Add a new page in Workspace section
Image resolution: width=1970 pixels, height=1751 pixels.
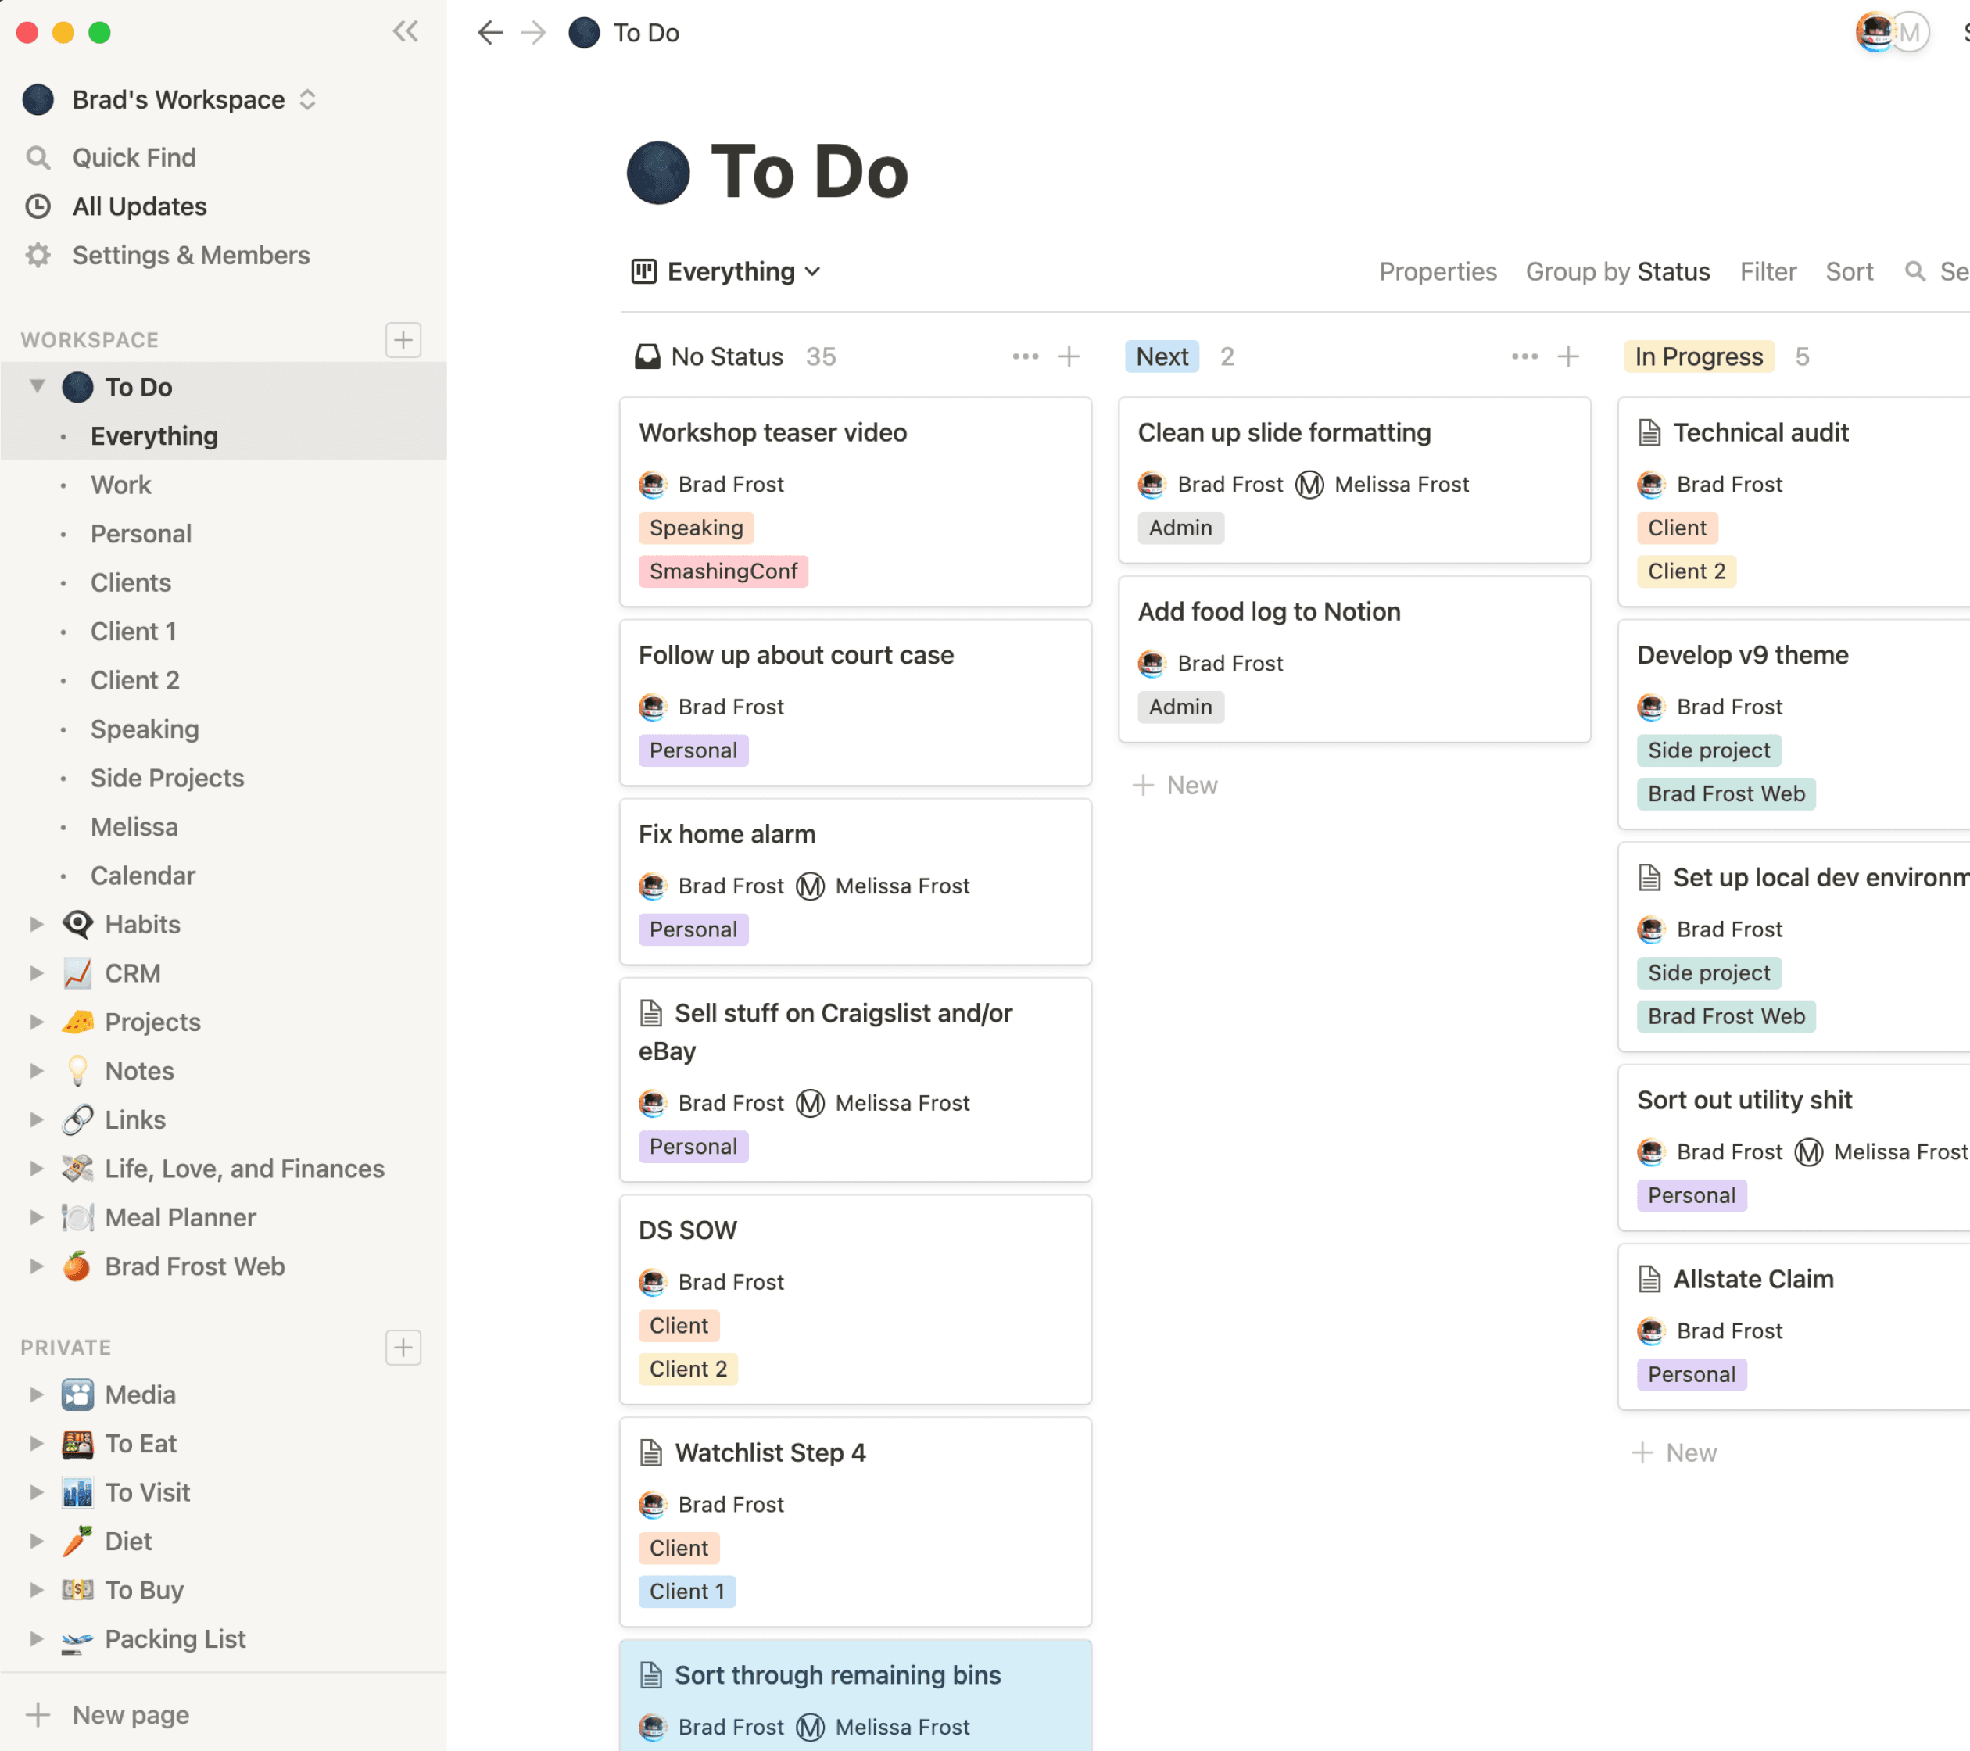[403, 339]
